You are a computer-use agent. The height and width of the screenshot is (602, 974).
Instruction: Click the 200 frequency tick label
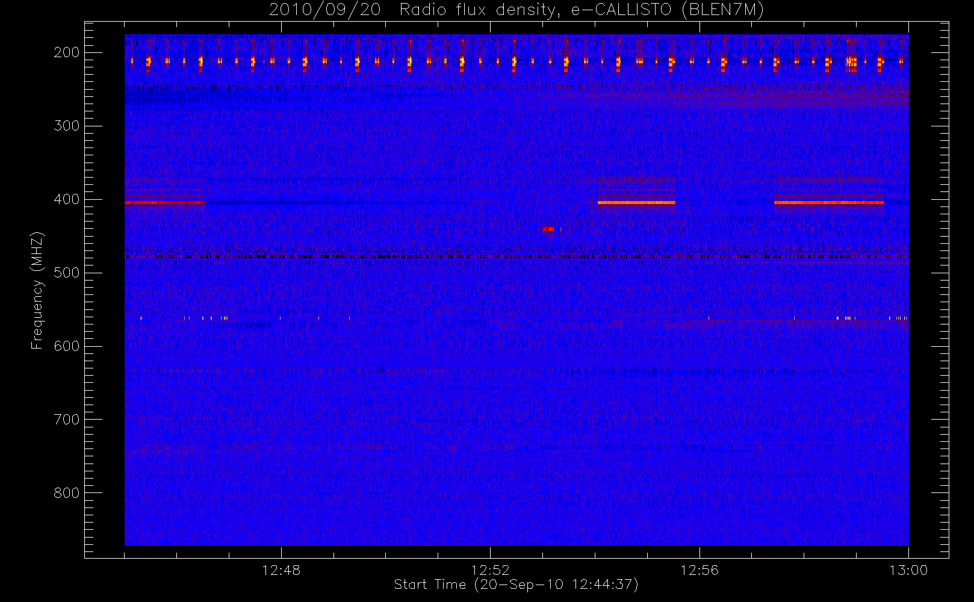point(66,52)
